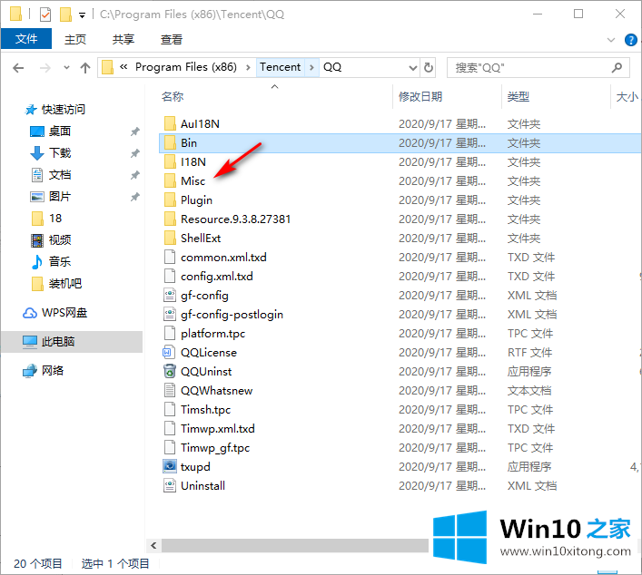Viewport: 642px width, 575px height.
Task: Open 图片 in quick access
Action: coord(60,197)
